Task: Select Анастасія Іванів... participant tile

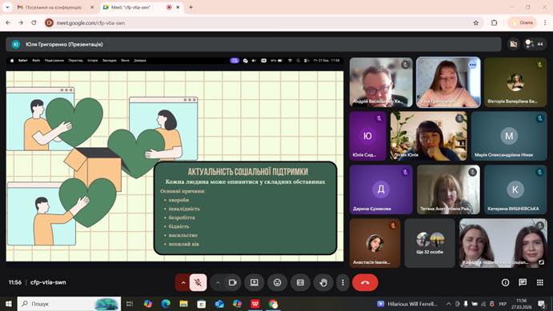Action: [375, 243]
